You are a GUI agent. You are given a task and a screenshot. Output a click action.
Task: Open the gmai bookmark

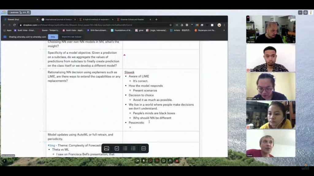coord(140,30)
